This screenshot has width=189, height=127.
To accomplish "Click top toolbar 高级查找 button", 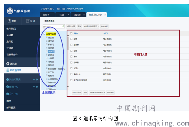I will (x=104, y=26).
